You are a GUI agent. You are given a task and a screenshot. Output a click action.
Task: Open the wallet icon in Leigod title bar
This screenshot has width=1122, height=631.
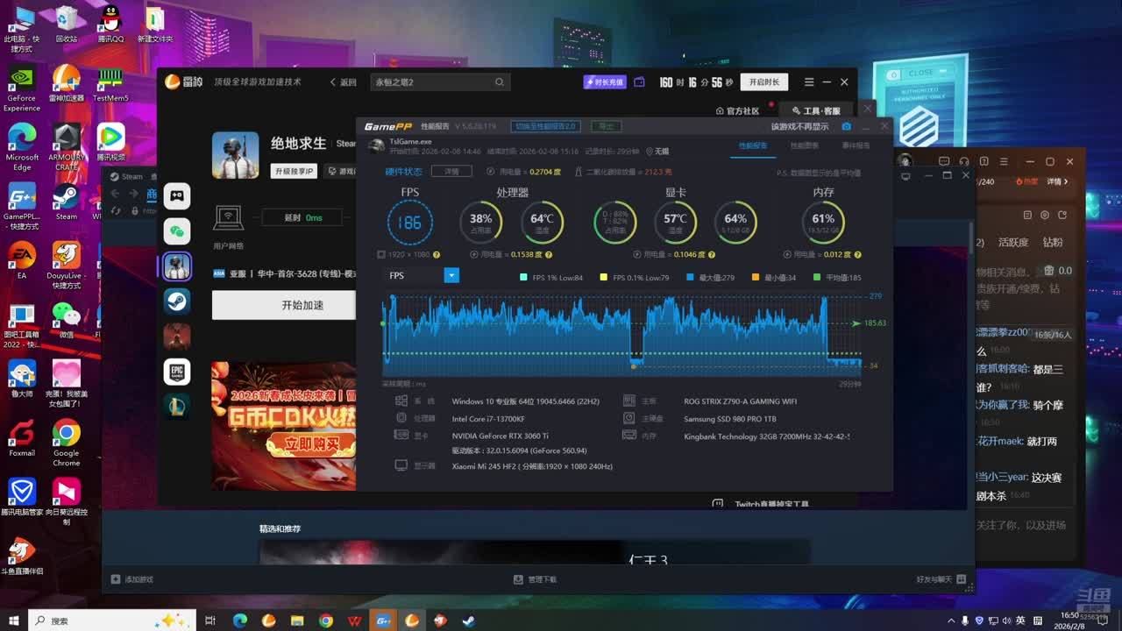[639, 82]
